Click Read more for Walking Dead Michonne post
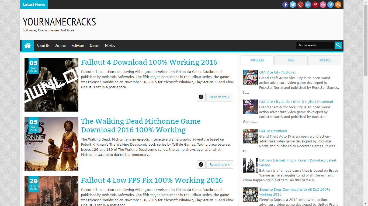The image size is (368, 206). click(x=220, y=165)
